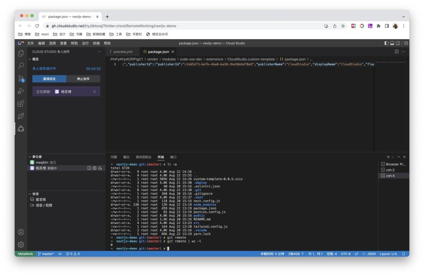This screenshot has height=276, width=424.
Task: Click the blue invite members button
Action: (49, 79)
